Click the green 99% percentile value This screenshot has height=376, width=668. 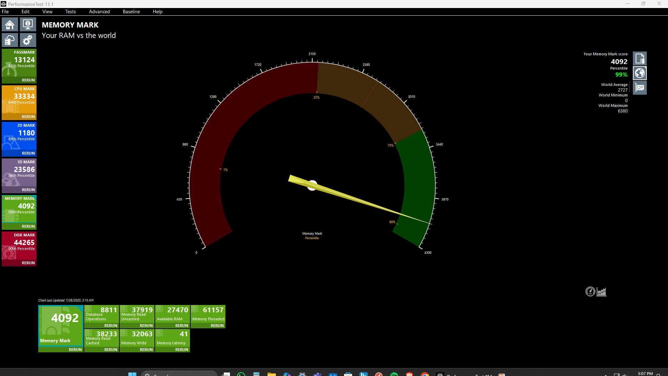click(621, 75)
